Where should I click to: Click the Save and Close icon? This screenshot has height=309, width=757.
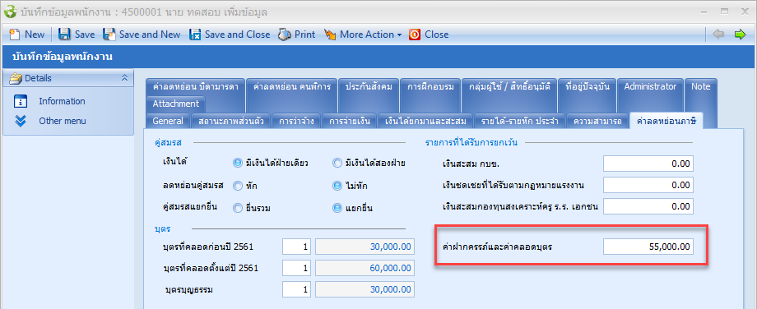[x=194, y=35]
